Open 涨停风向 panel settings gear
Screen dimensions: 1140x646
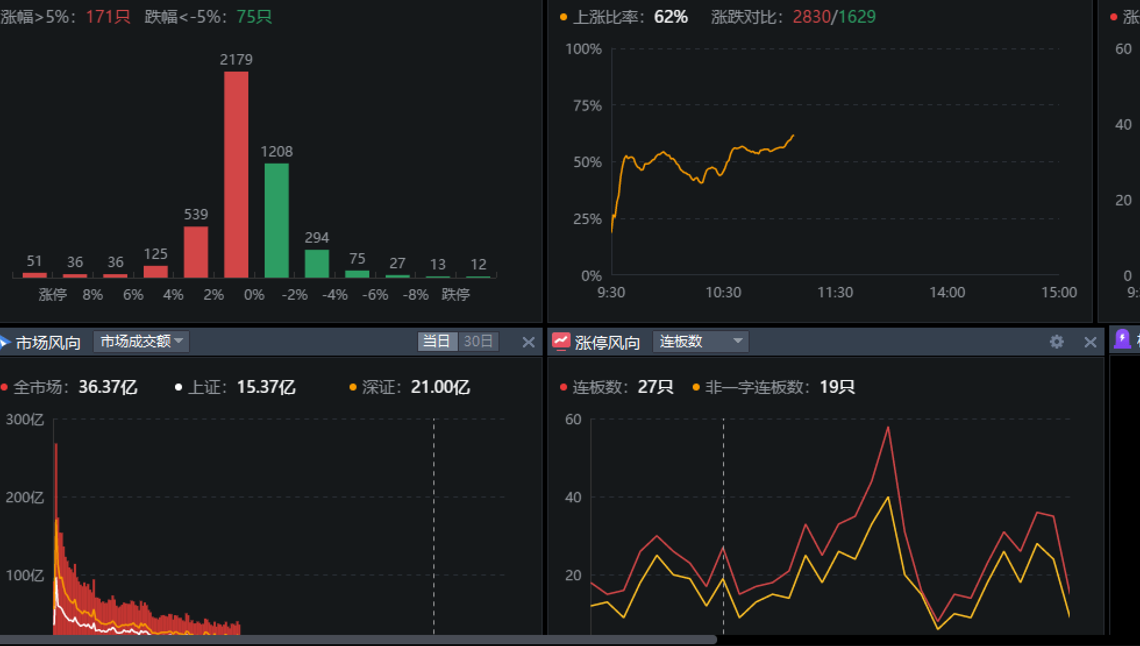[x=1056, y=342]
